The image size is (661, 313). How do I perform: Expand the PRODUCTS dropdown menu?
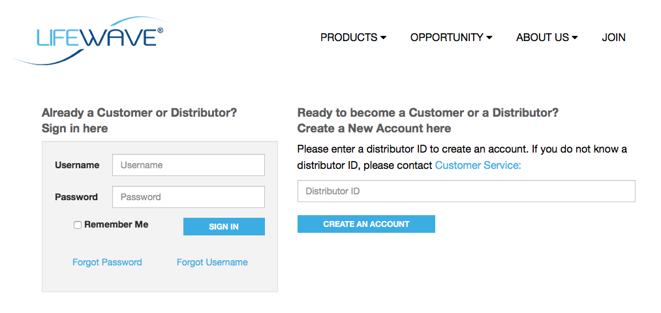click(x=353, y=38)
